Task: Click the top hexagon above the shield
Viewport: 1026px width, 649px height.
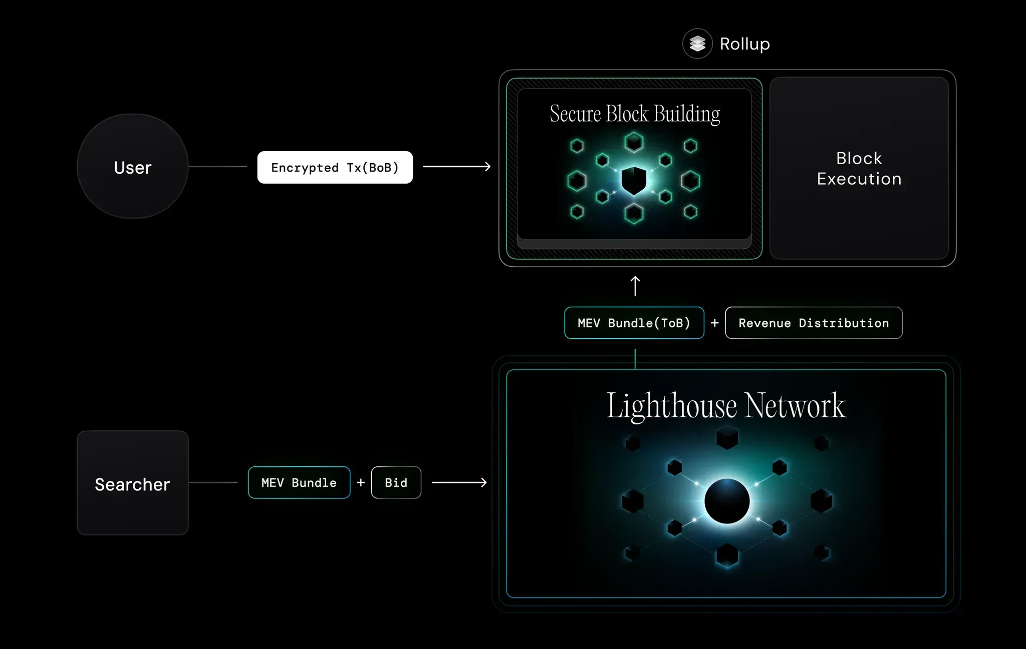Action: point(634,142)
